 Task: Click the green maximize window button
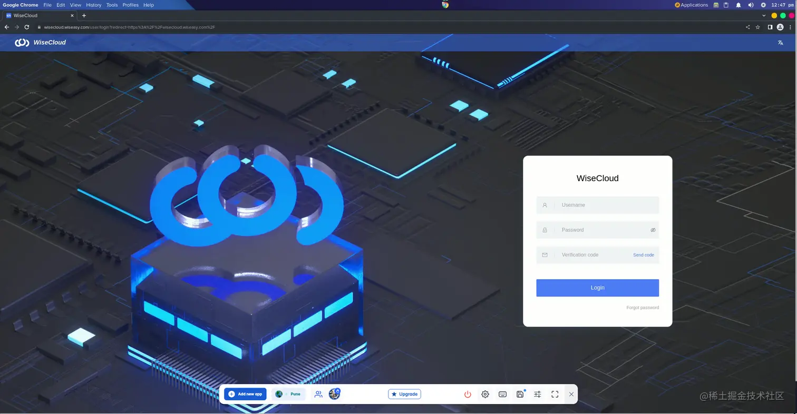point(783,16)
